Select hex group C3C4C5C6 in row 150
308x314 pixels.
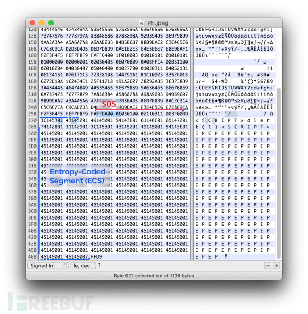pyautogui.click(x=177, y=42)
